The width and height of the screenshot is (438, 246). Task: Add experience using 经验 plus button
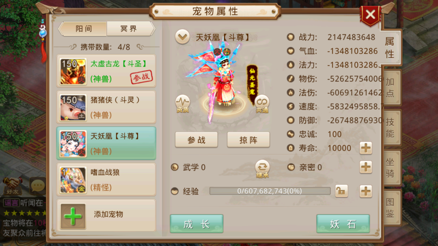pyautogui.click(x=366, y=191)
